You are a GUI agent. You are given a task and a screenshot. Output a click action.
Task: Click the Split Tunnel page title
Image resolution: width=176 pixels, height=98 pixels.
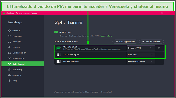tap(69, 22)
